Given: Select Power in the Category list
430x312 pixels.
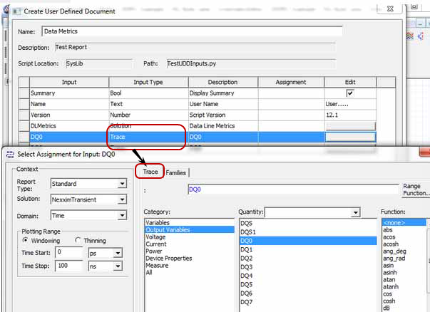Looking at the screenshot, I should pos(154,251).
